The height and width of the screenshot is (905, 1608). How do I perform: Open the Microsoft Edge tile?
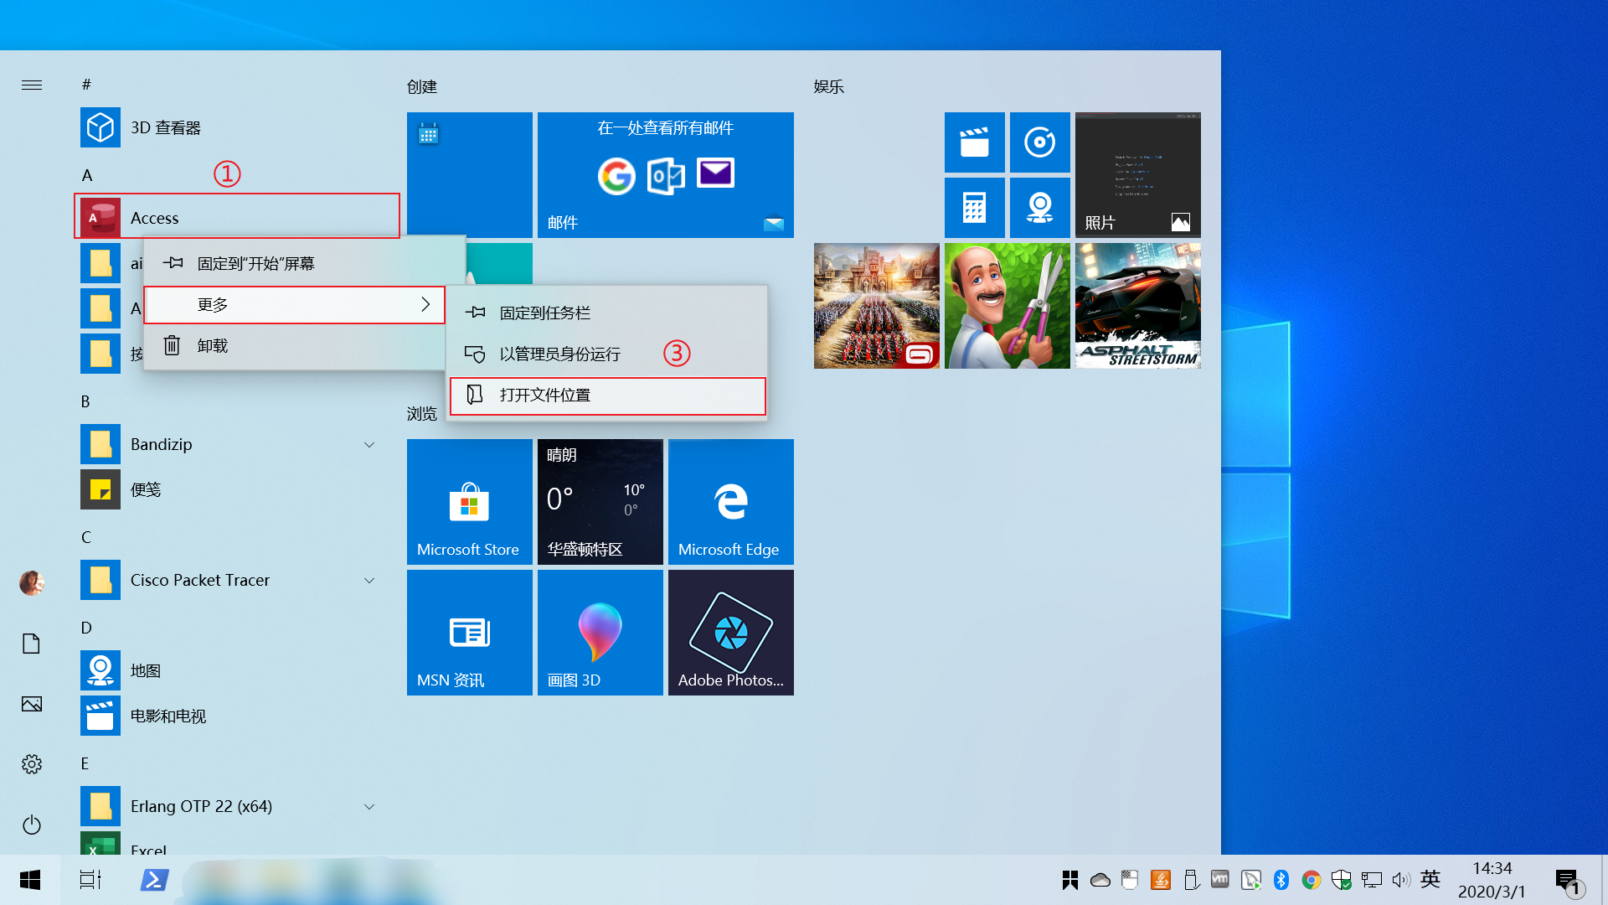point(730,501)
